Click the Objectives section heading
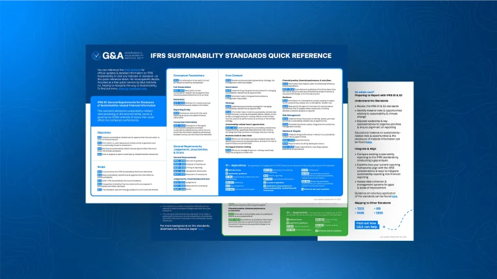 click(x=105, y=132)
